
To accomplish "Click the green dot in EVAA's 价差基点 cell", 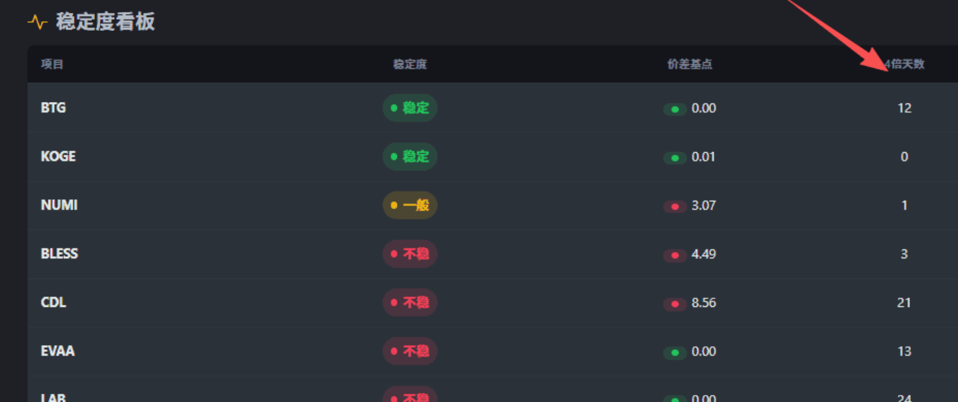I will [675, 352].
